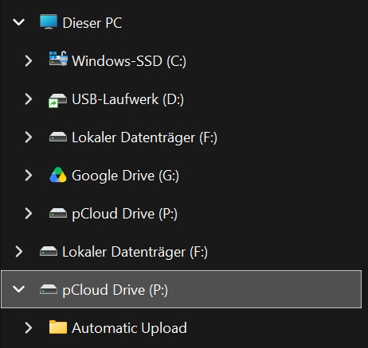The image size is (368, 348).
Task: Click the Google Drive triangle logo icon
Action: (x=58, y=175)
